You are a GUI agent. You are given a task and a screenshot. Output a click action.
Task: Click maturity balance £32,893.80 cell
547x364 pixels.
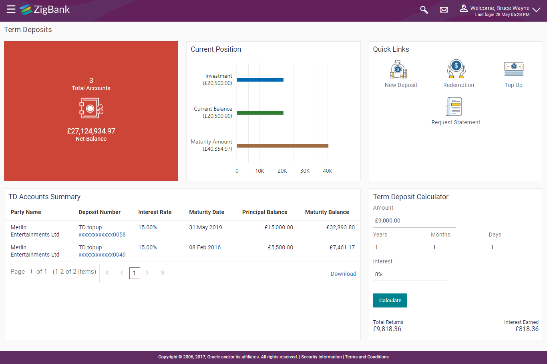[340, 227]
